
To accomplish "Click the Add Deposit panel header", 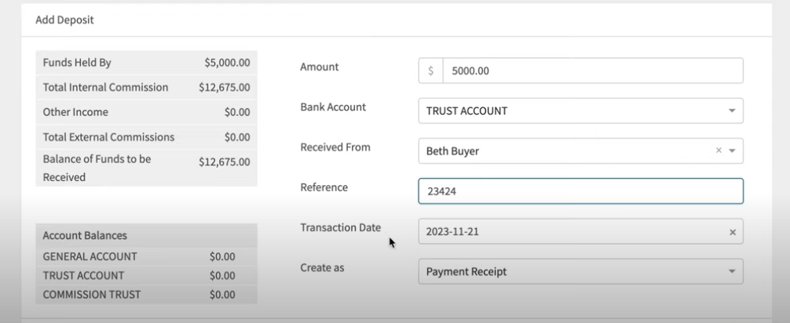I will [397, 20].
